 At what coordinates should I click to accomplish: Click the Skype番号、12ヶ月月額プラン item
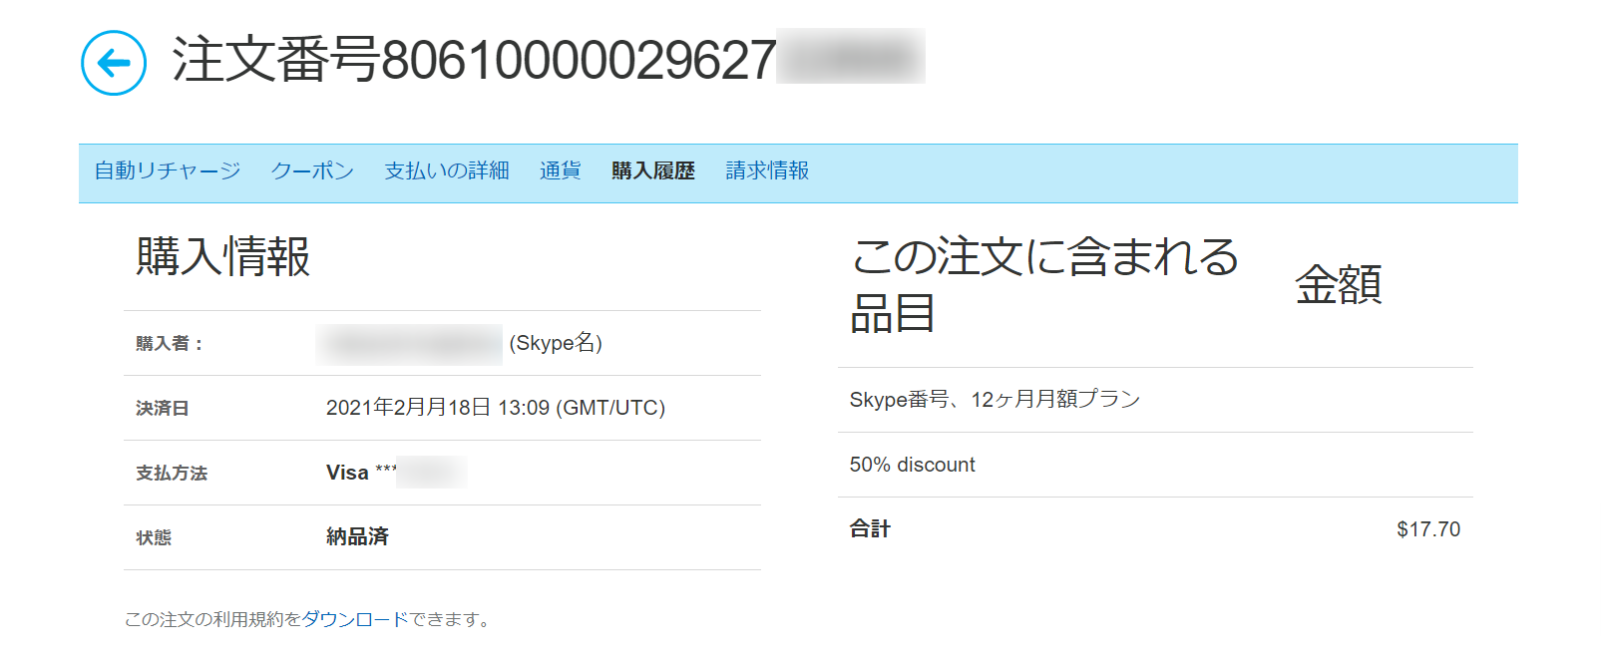point(995,400)
